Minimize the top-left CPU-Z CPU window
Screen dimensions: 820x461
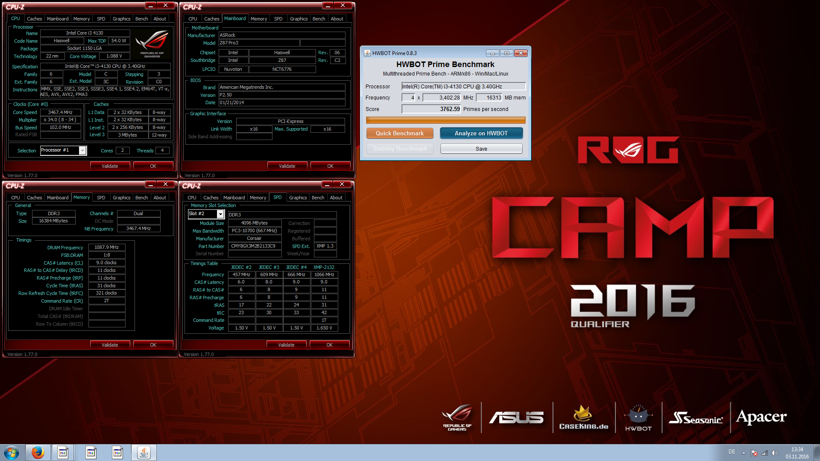click(151, 5)
